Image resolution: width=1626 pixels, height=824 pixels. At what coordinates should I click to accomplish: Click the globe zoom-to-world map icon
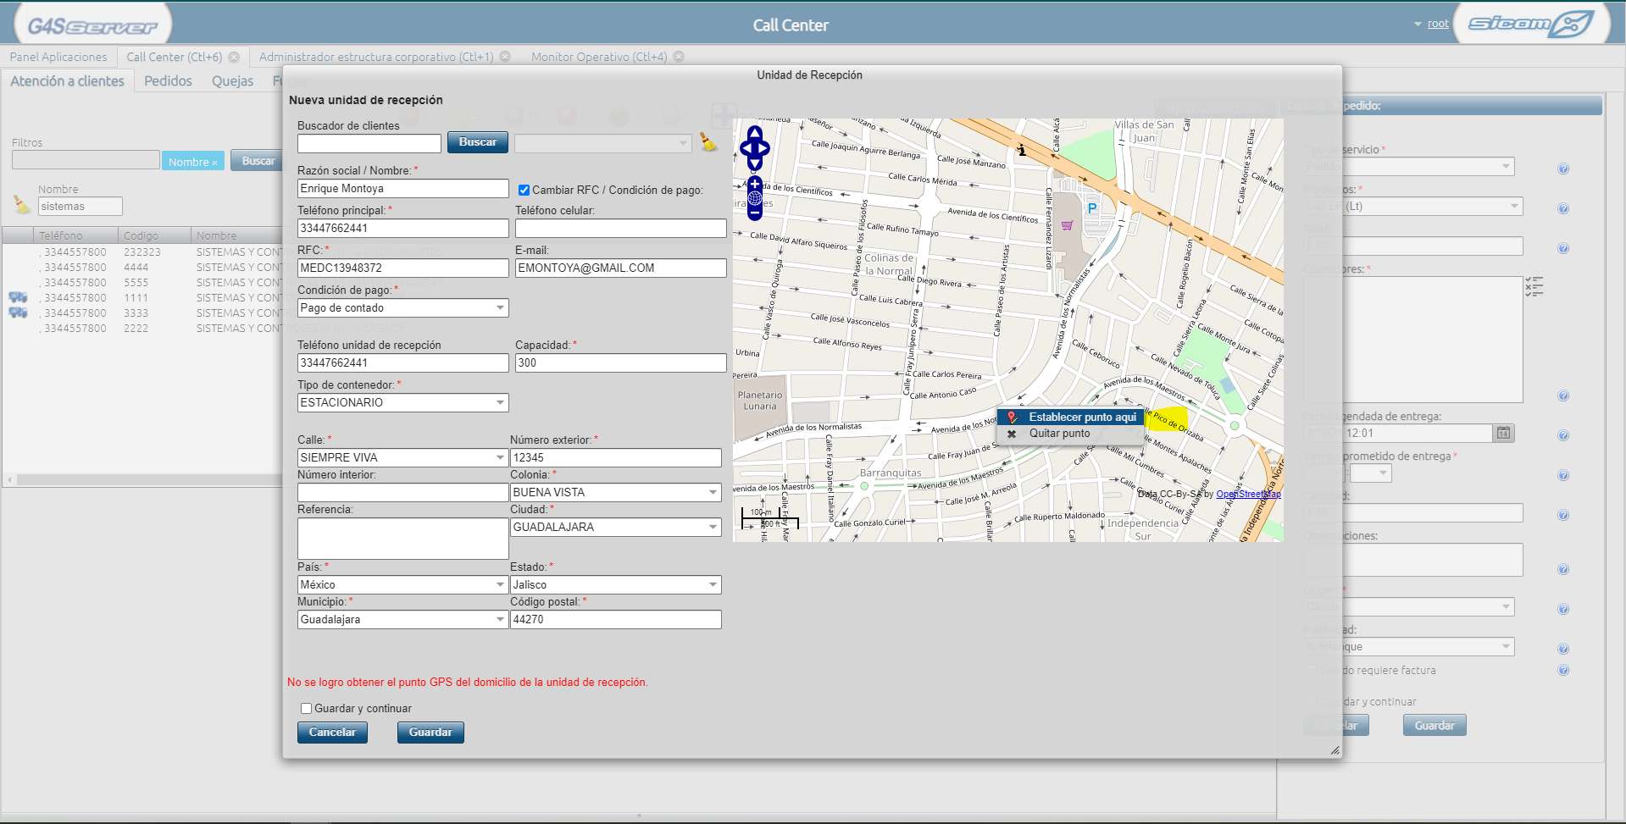click(x=755, y=199)
